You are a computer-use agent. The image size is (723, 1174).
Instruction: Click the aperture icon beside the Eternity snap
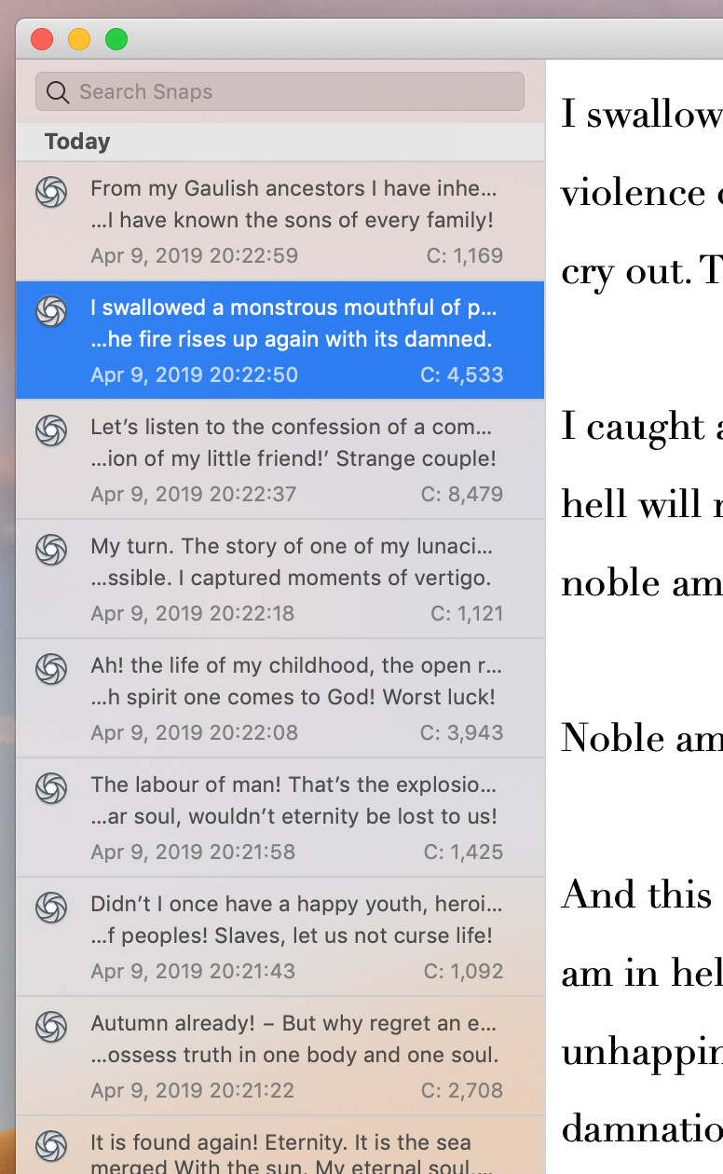(x=52, y=1146)
